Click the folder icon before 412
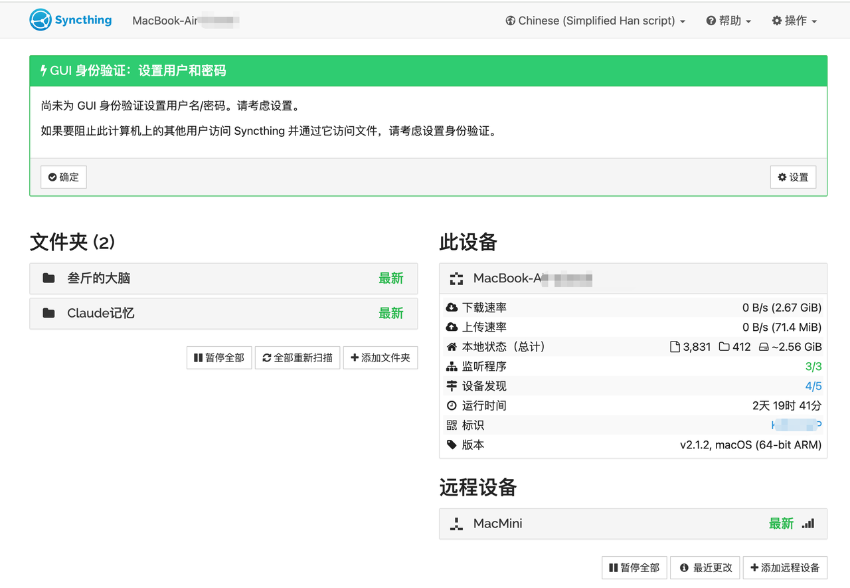Image resolution: width=850 pixels, height=588 pixels. pyautogui.click(x=724, y=347)
